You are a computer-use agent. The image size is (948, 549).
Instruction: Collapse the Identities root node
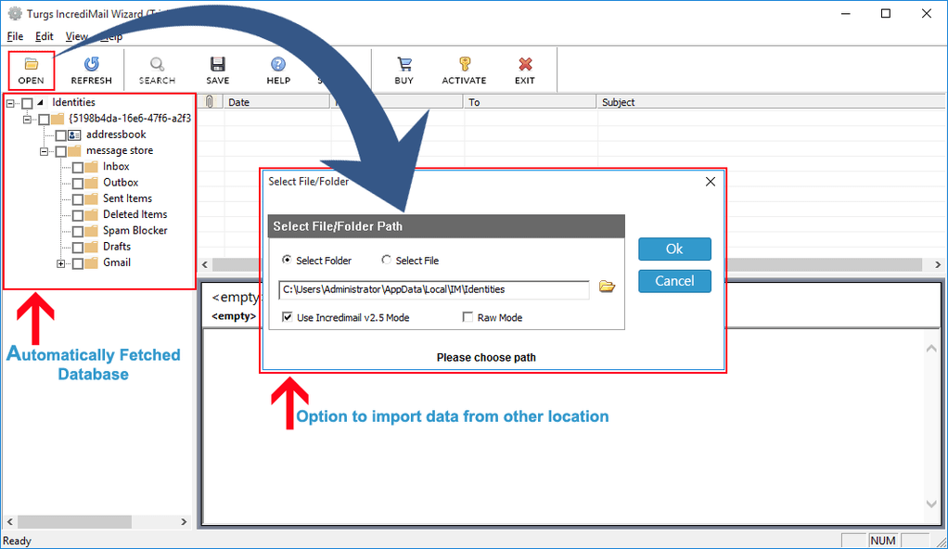[10, 103]
